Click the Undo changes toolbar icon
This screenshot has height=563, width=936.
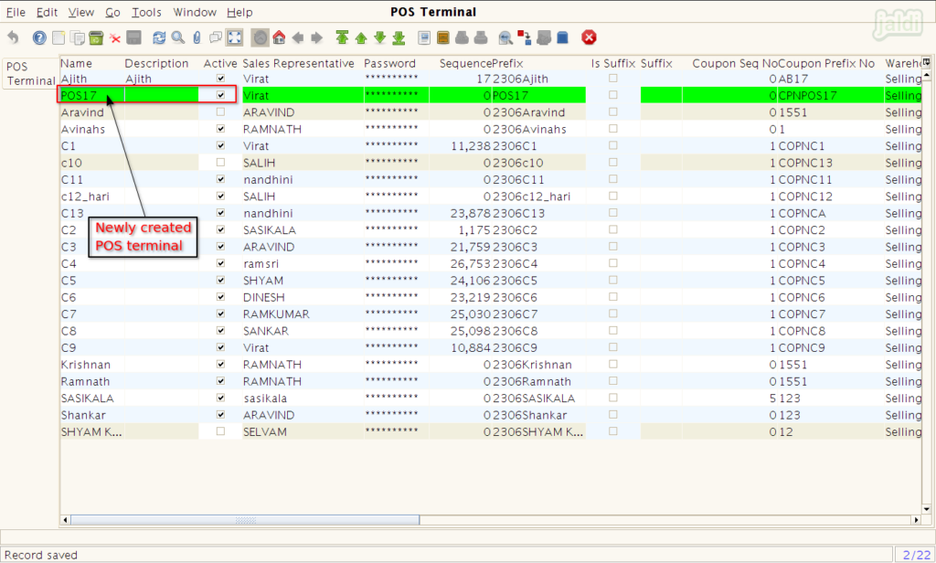pyautogui.click(x=13, y=37)
